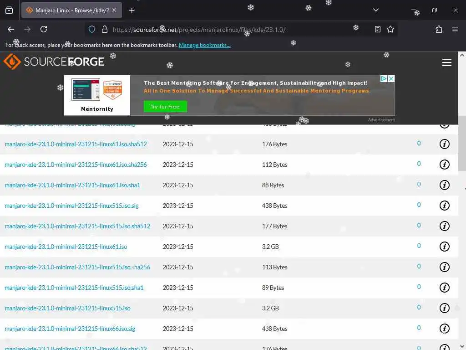
Task: Expand the list all tabs chevron
Action: (x=375, y=10)
